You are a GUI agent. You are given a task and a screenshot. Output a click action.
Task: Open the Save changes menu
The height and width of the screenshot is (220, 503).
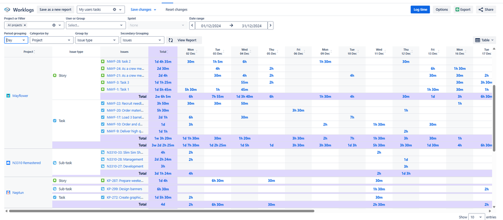[x=143, y=10]
